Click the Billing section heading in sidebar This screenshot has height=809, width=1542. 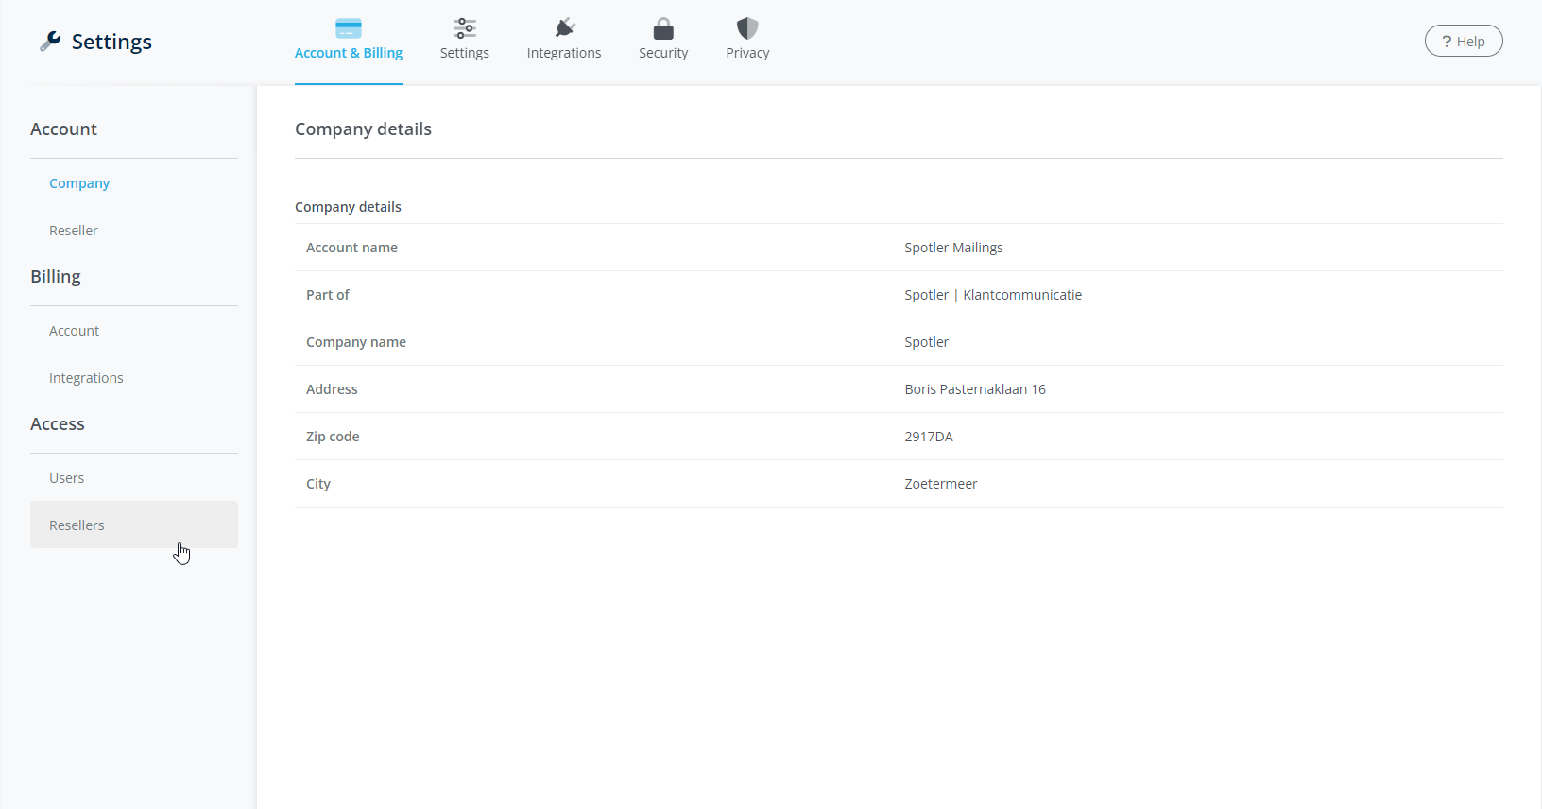(56, 277)
